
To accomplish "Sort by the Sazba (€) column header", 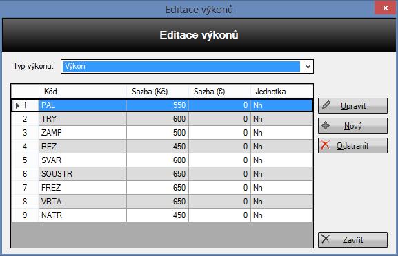I will pos(219,92).
